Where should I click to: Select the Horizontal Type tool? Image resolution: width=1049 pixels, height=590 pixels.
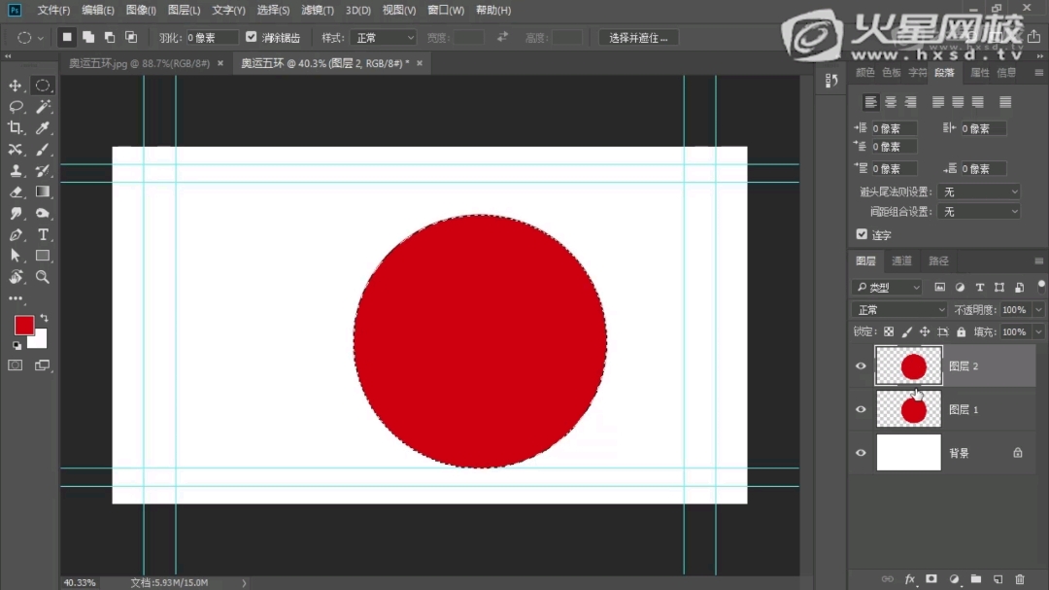43,235
